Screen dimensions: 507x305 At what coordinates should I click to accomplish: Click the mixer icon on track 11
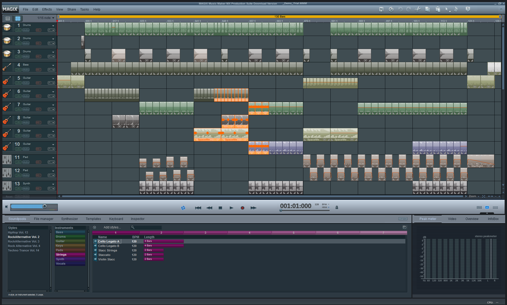7,159
